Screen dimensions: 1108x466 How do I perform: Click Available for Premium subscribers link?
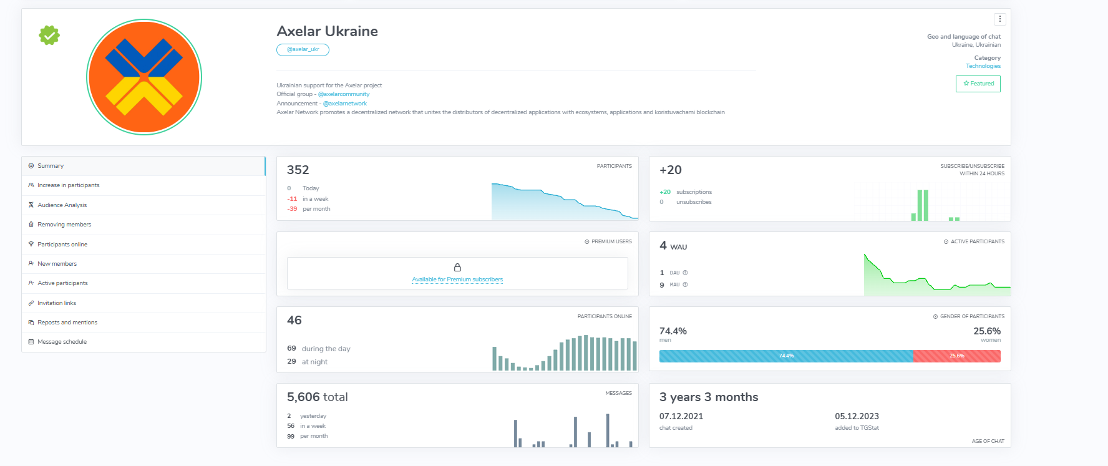click(x=457, y=279)
